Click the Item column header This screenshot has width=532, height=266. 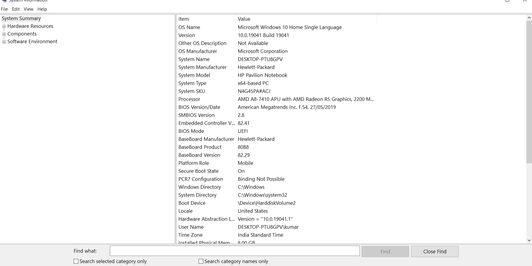(206, 19)
